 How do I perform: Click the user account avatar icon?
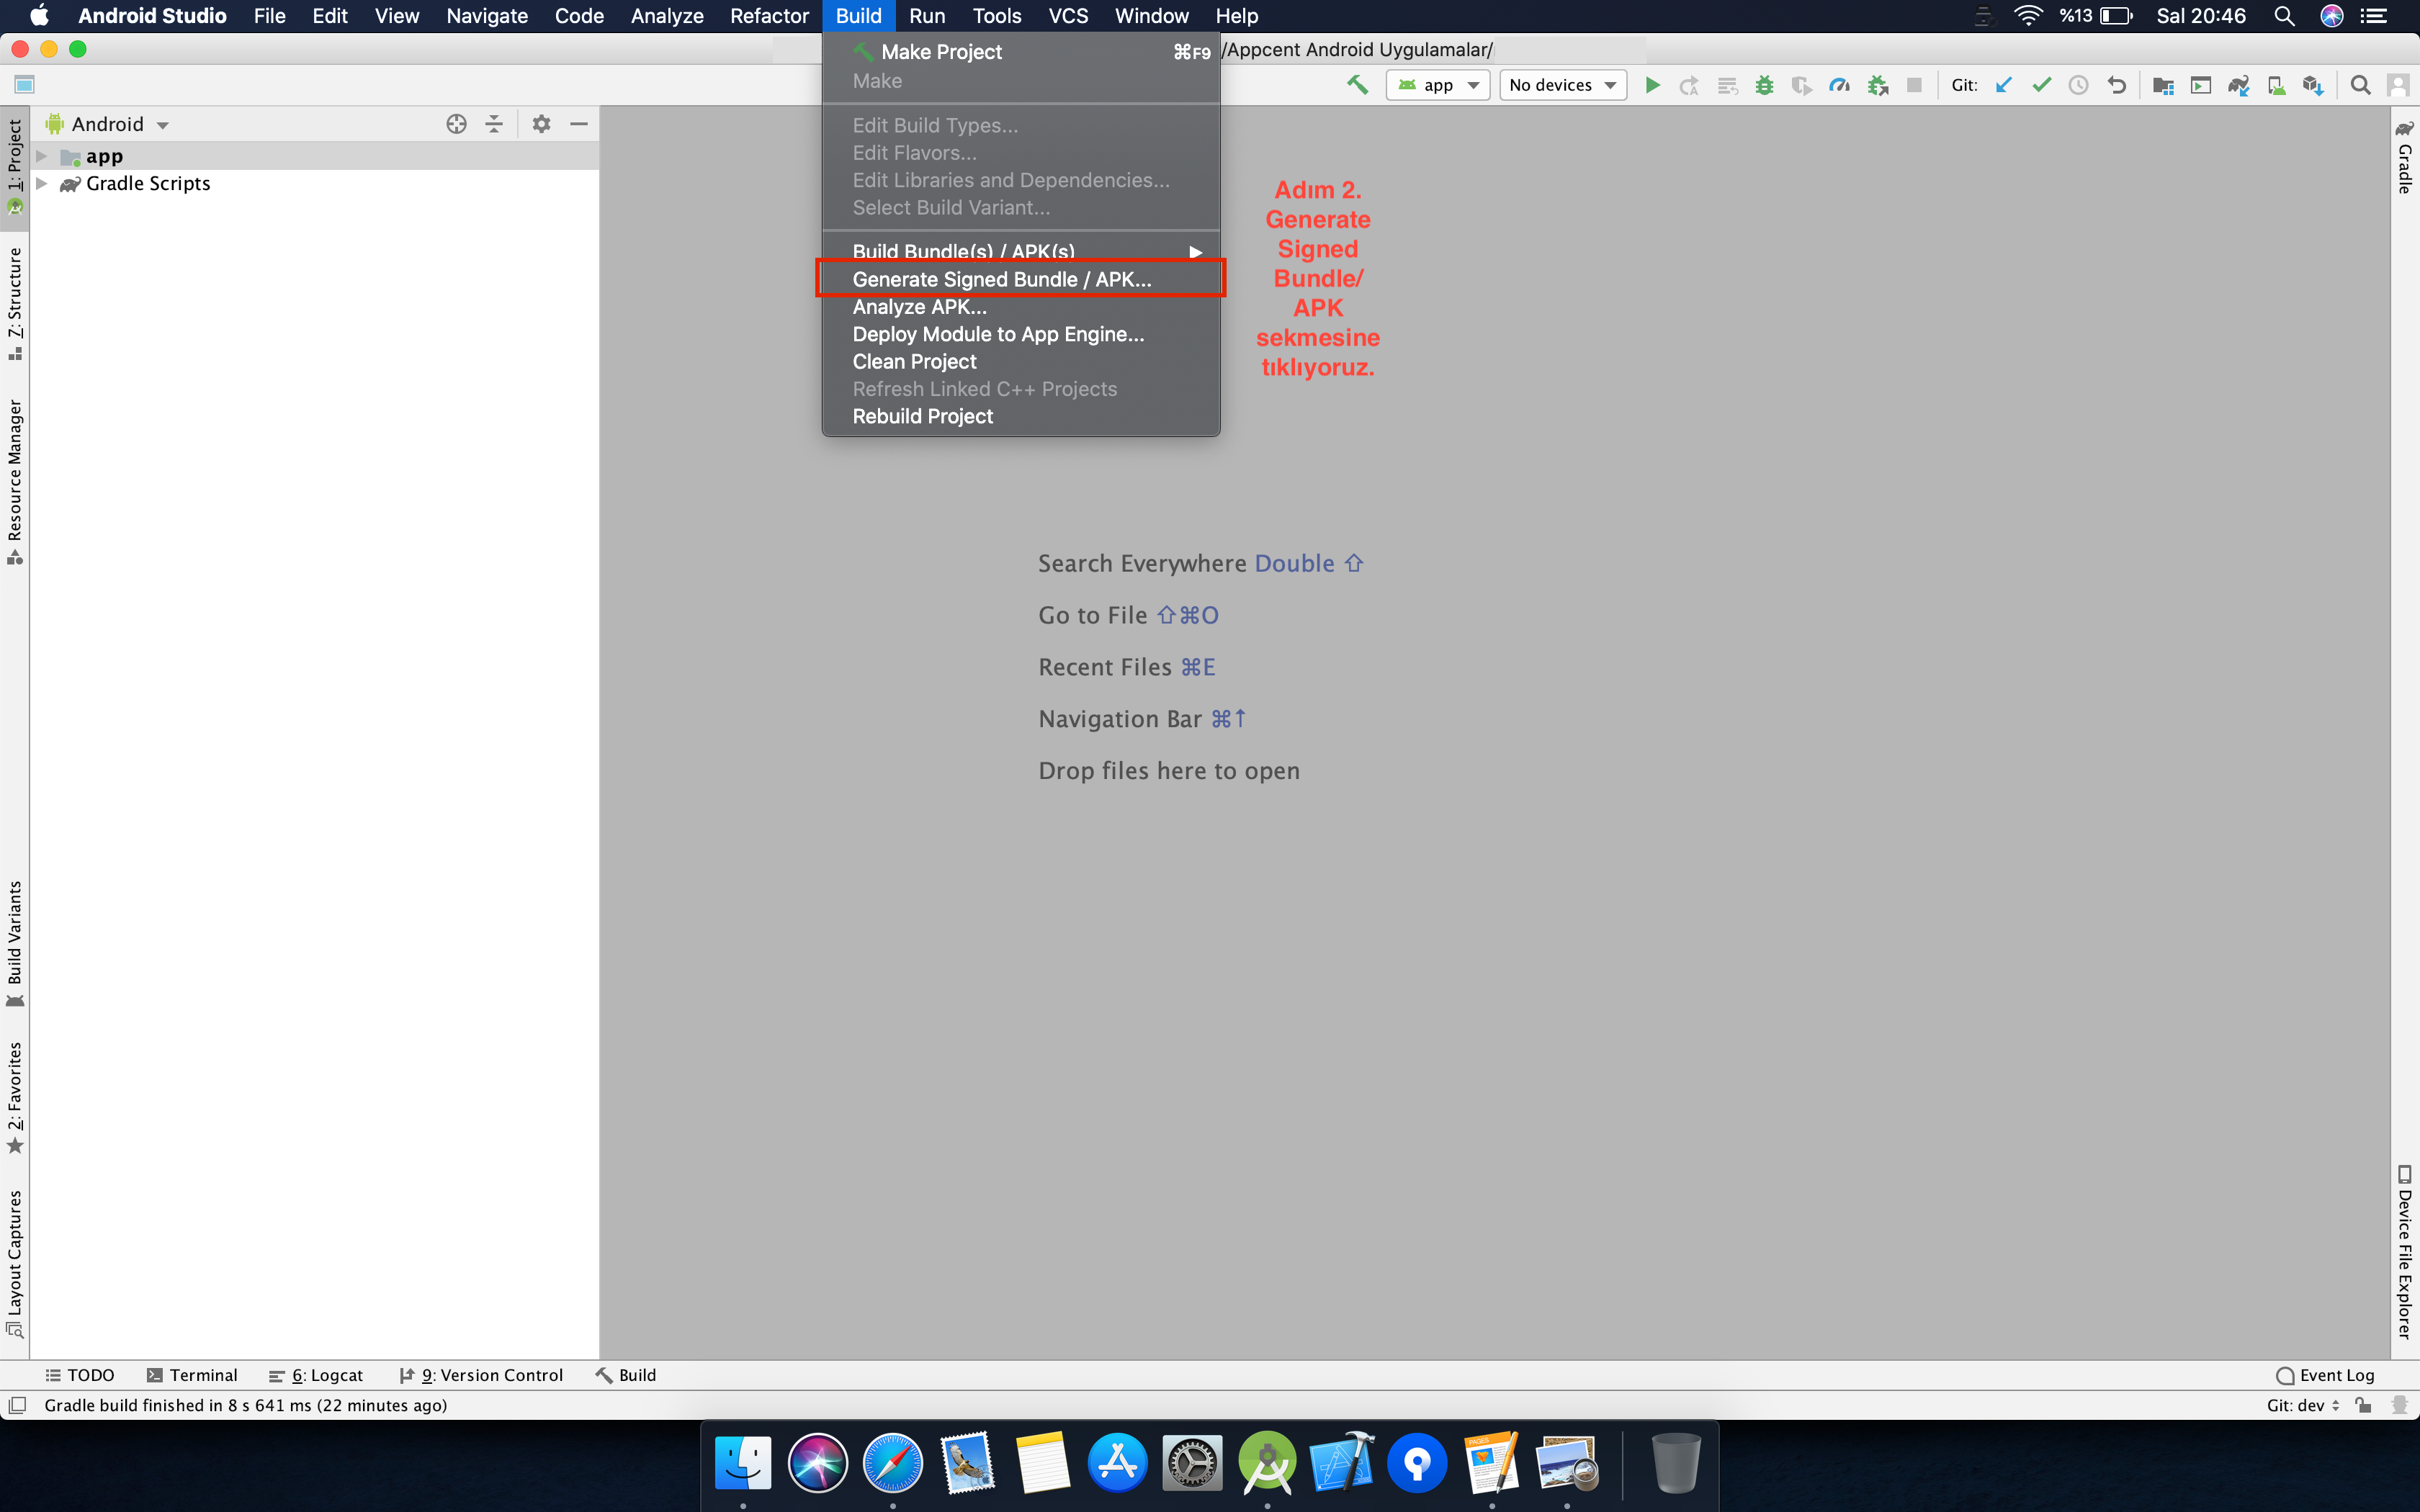[x=2398, y=85]
